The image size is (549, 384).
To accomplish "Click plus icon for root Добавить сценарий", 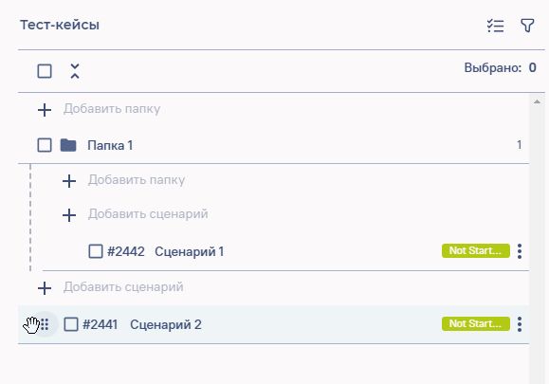I will [45, 288].
